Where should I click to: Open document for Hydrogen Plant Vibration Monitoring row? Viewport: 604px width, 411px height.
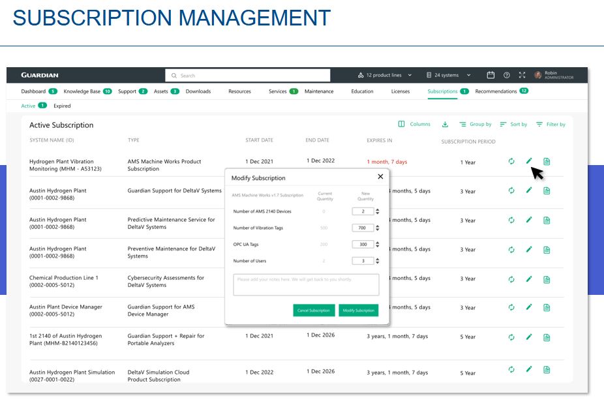547,161
